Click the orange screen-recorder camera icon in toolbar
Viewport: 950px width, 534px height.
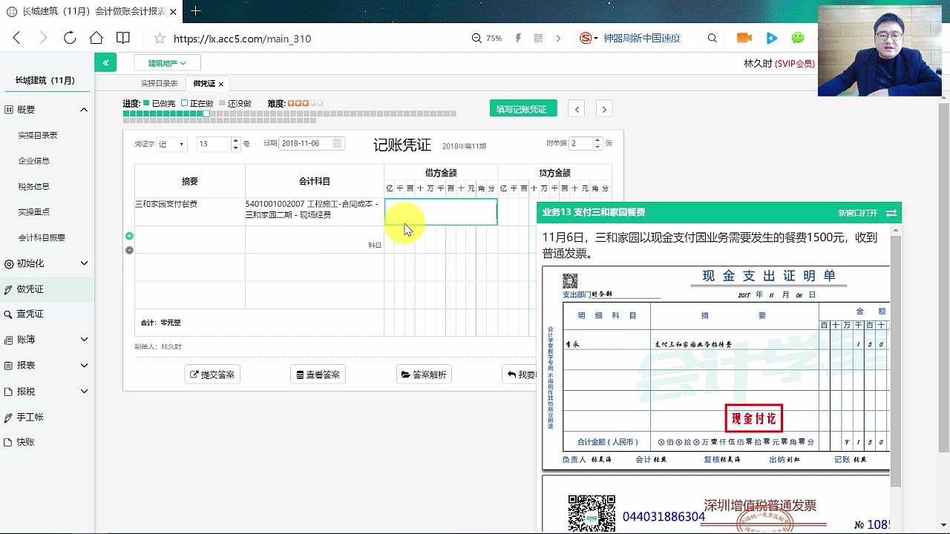pos(744,38)
